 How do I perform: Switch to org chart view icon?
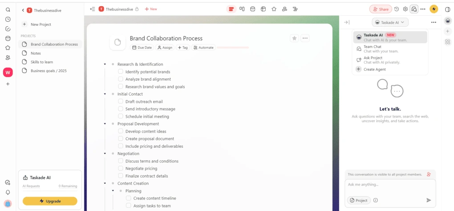coord(284,9)
